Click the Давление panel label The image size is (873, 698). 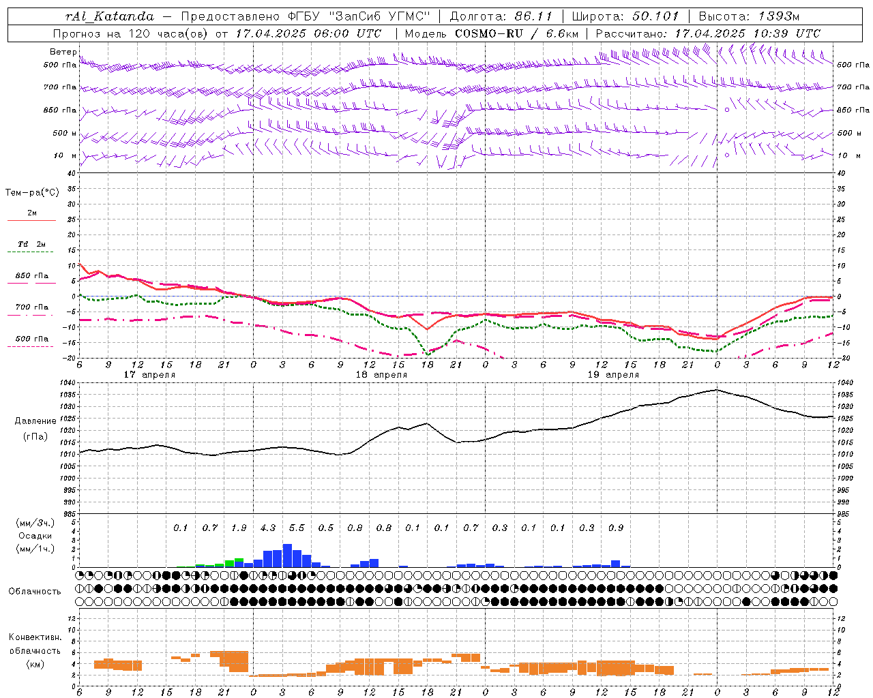[x=35, y=421]
